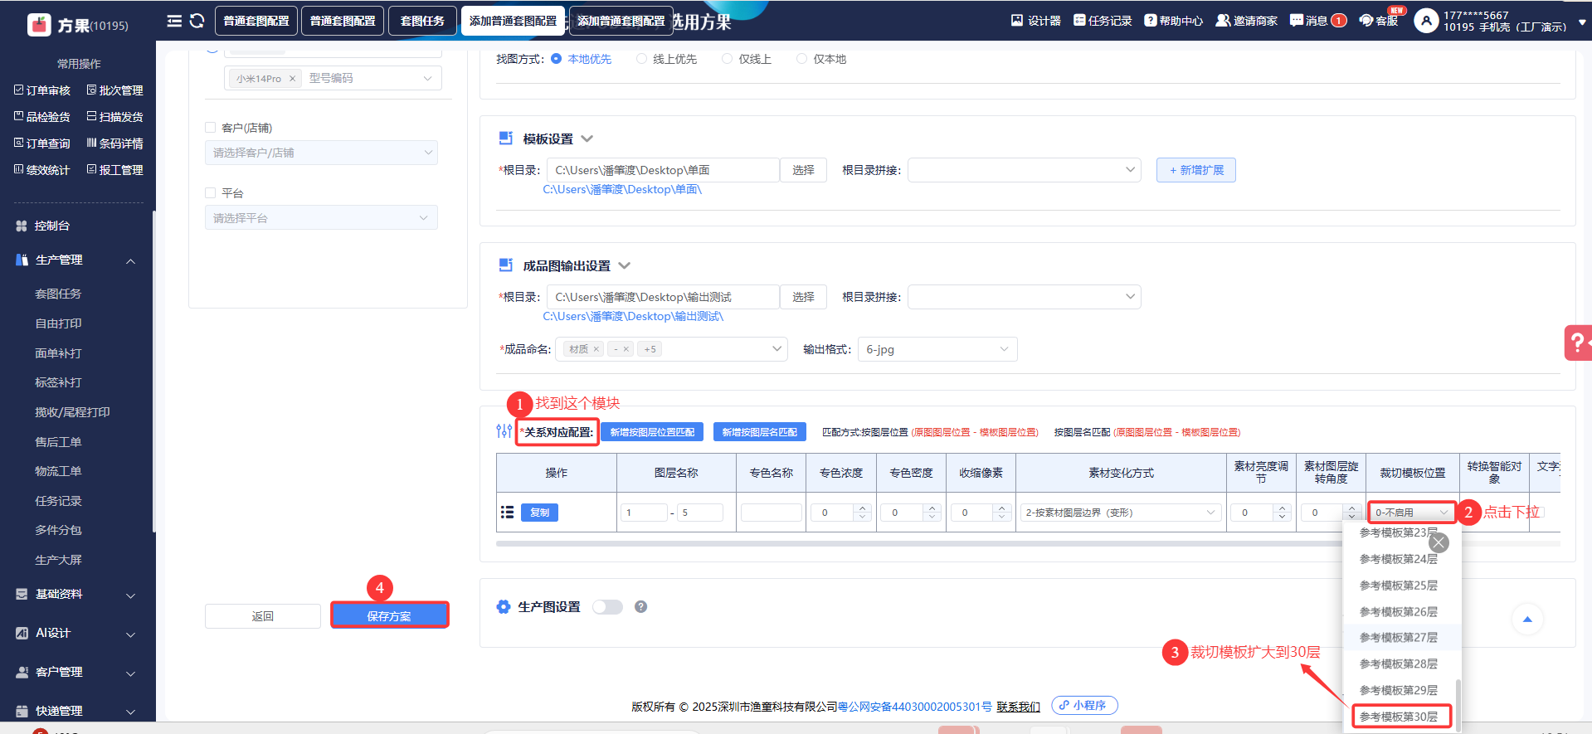
Task: Click the drag handle icon beside 复制
Action: pyautogui.click(x=507, y=513)
